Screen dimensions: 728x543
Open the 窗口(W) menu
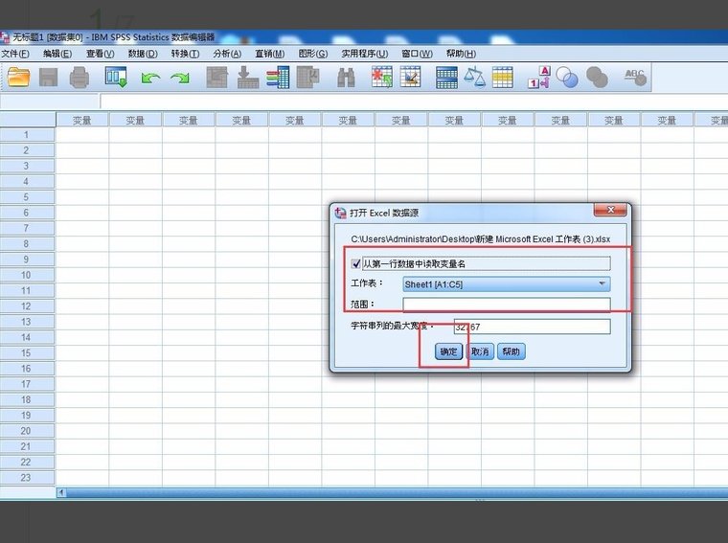click(x=418, y=54)
